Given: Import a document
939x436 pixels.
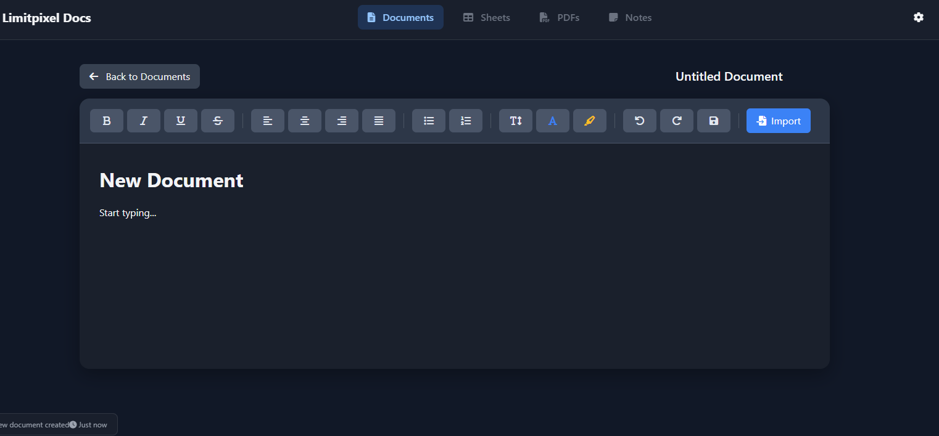Looking at the screenshot, I should point(778,121).
